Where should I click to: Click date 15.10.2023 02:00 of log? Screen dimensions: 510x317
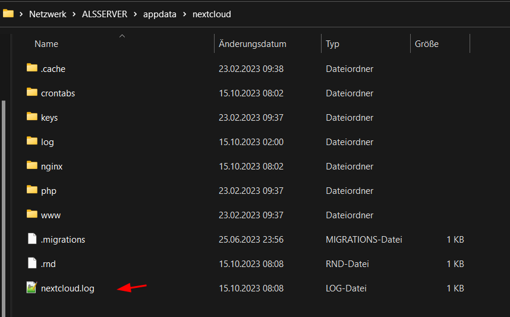251,142
